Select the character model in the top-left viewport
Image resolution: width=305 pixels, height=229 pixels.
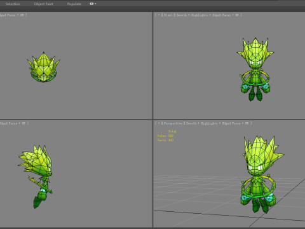(43, 67)
